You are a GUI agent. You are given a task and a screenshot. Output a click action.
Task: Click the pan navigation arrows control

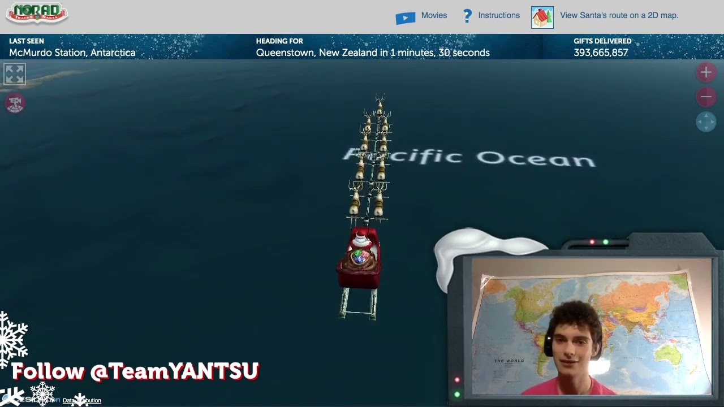(706, 122)
